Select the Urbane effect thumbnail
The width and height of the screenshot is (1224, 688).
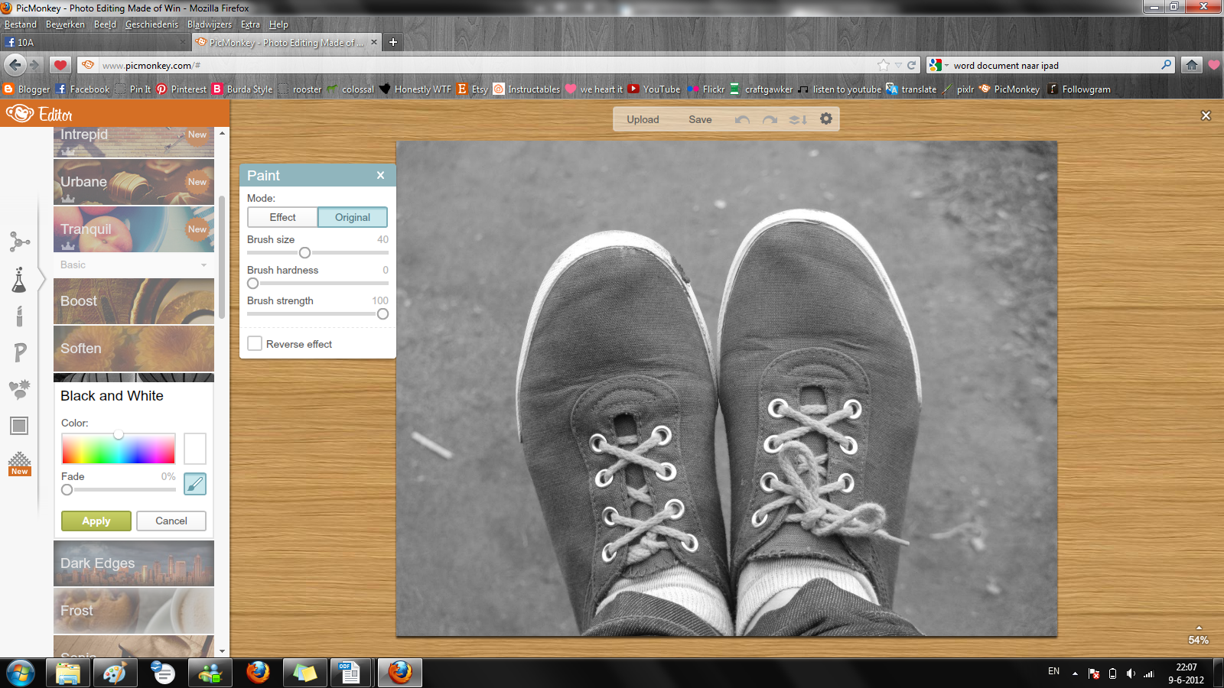(134, 182)
